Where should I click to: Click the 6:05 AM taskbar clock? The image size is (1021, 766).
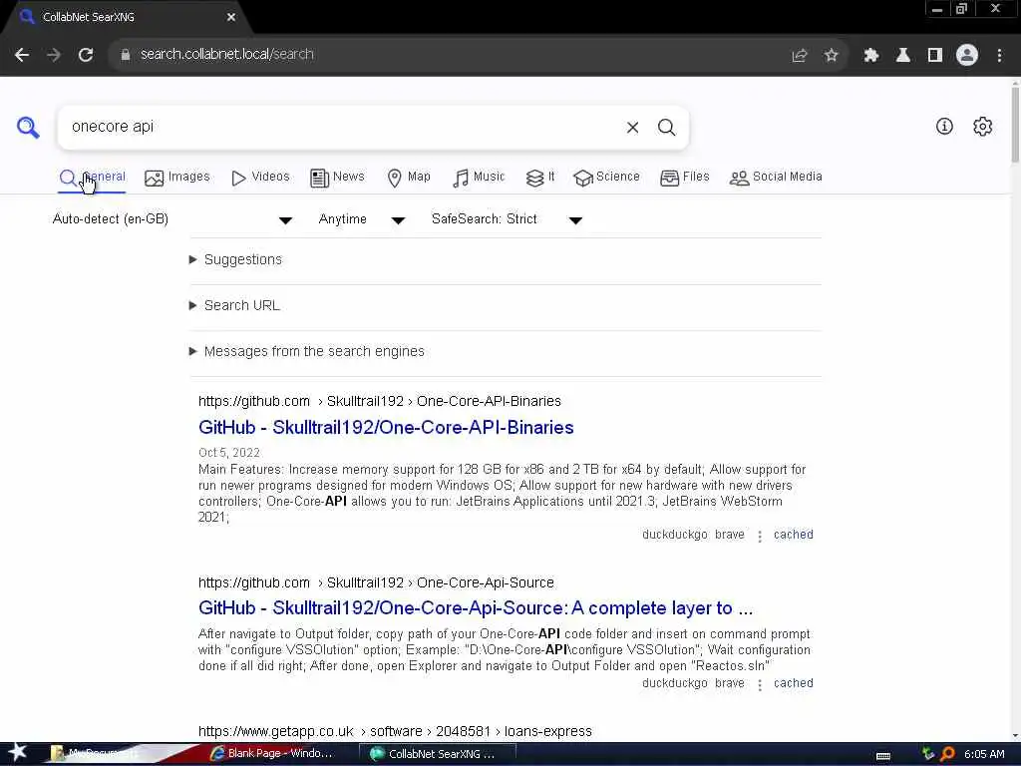984,754
